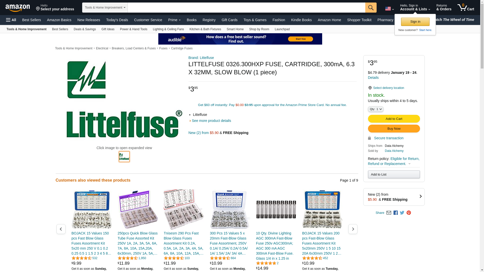The height and width of the screenshot is (272, 484).
Task: Expand Tools & Home Improvement search category dropdown
Action: 105,8
